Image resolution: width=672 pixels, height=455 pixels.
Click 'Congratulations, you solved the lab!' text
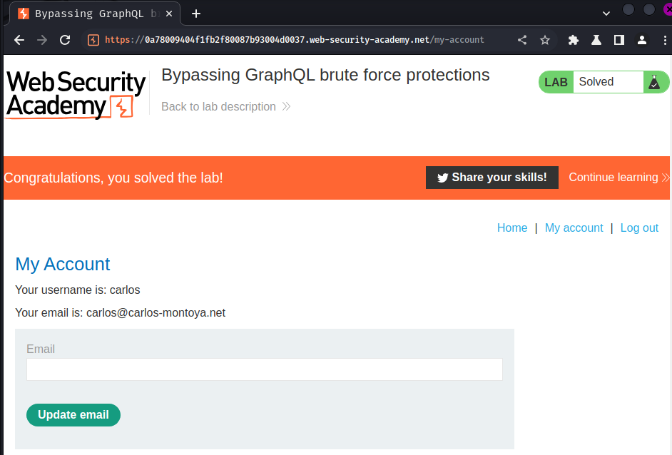[x=113, y=178]
